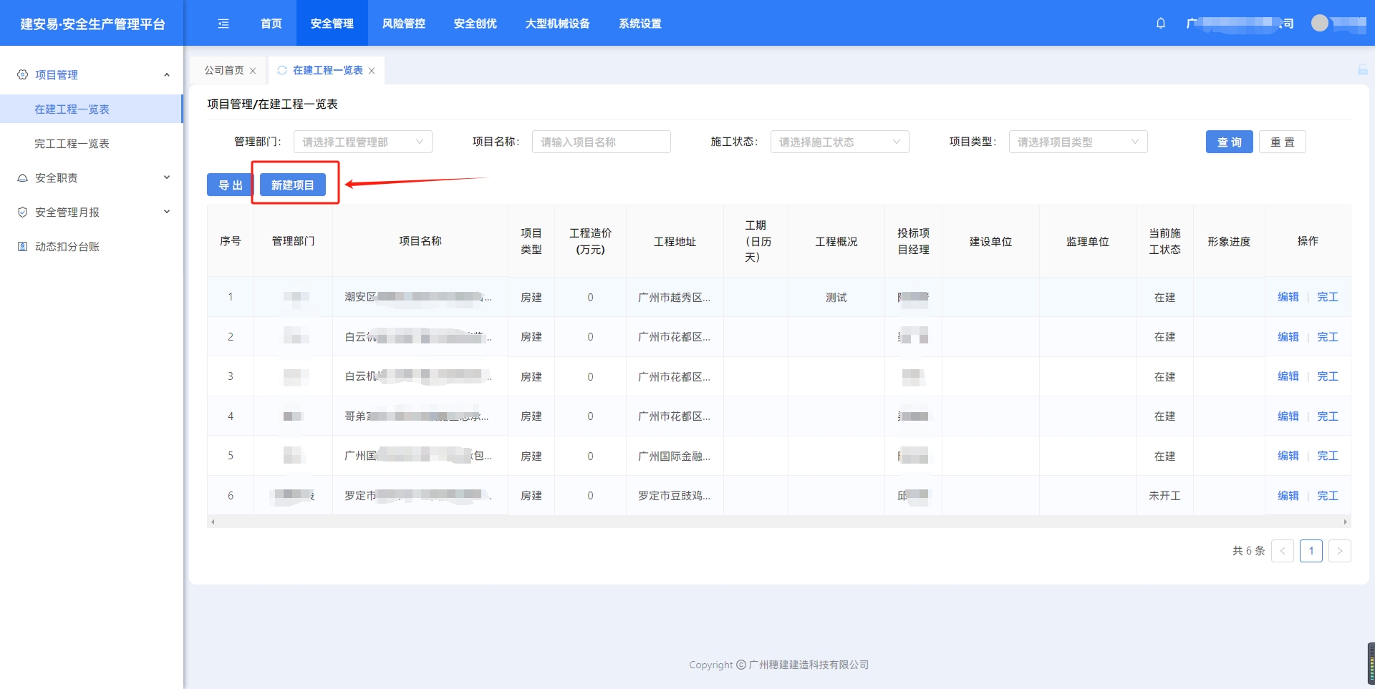Screen dimensions: 1375x689
Task: Go to previous page arrow
Action: (1282, 551)
